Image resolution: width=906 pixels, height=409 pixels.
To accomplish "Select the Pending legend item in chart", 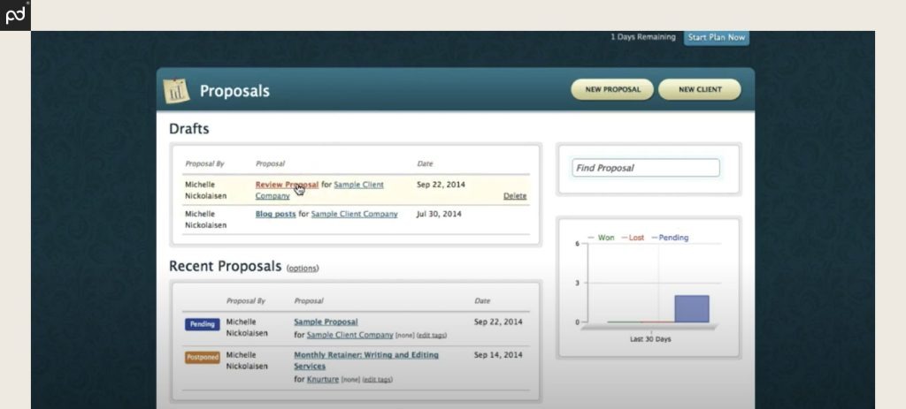I will tap(672, 238).
